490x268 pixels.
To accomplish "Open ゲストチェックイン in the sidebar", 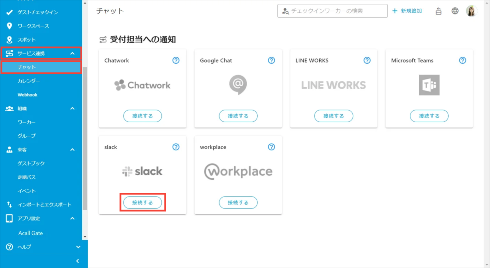I will click(x=41, y=12).
